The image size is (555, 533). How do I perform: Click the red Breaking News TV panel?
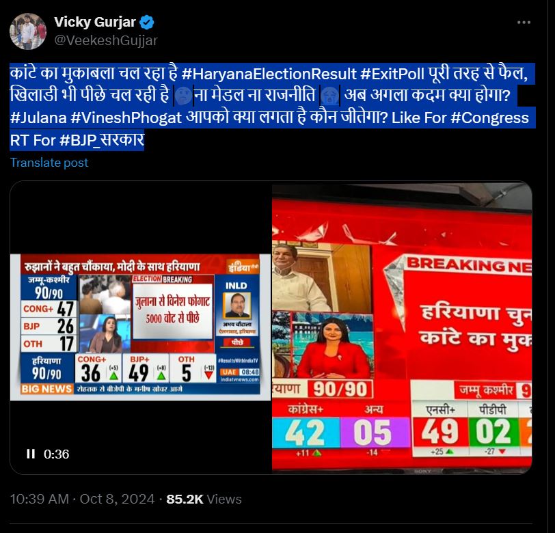(402, 329)
